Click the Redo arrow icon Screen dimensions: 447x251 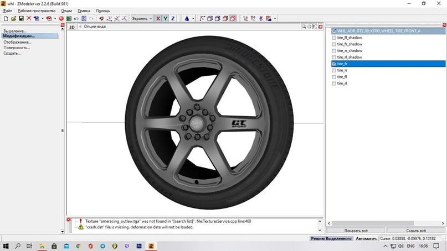(x=91, y=18)
